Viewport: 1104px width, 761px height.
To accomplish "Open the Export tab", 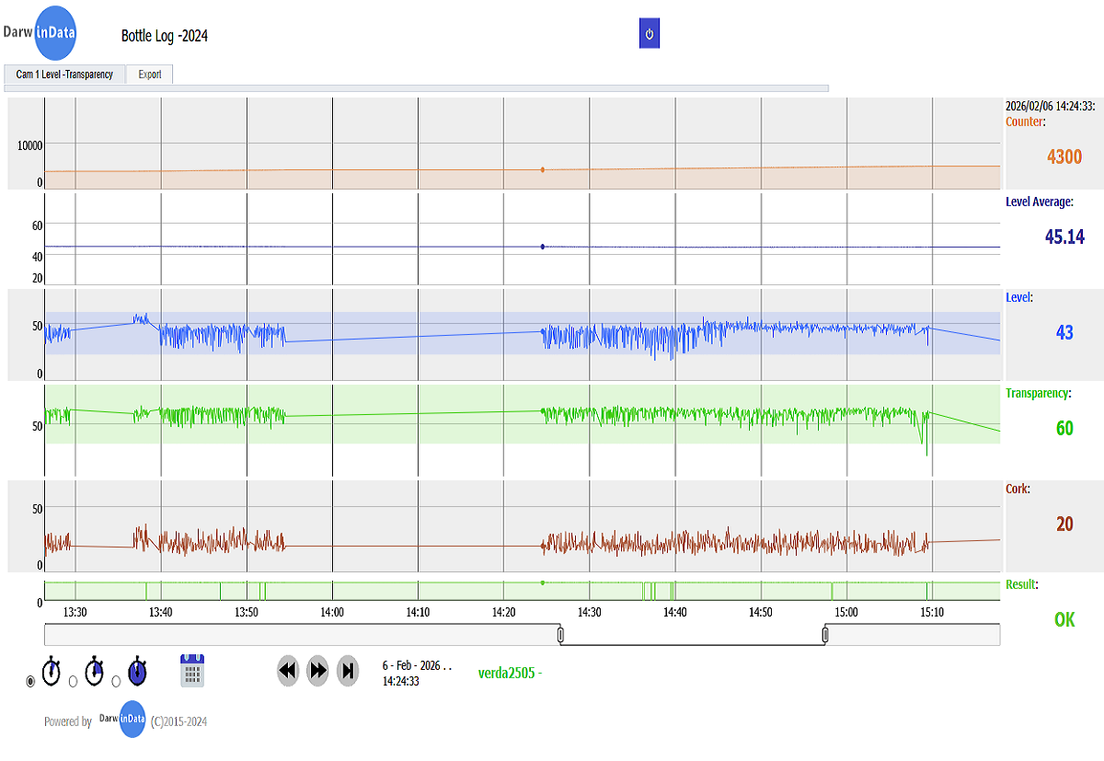I will point(150,75).
